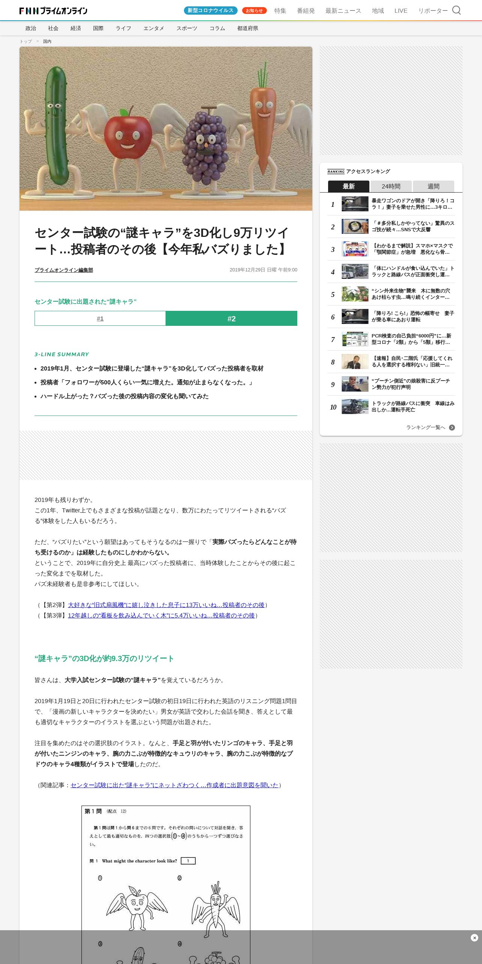Open the お知らせ badge
The height and width of the screenshot is (964, 482).
coord(254,11)
